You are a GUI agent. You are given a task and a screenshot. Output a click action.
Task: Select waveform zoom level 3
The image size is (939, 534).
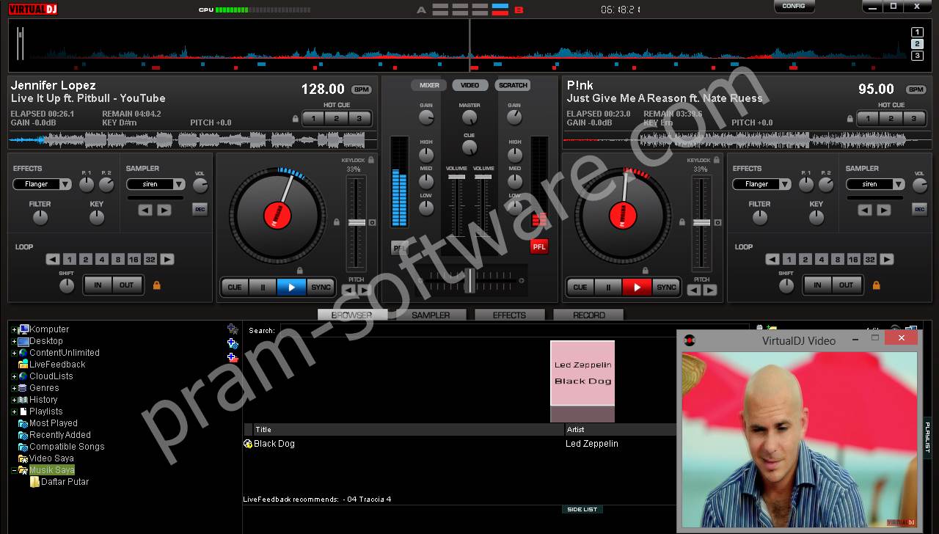coord(917,56)
